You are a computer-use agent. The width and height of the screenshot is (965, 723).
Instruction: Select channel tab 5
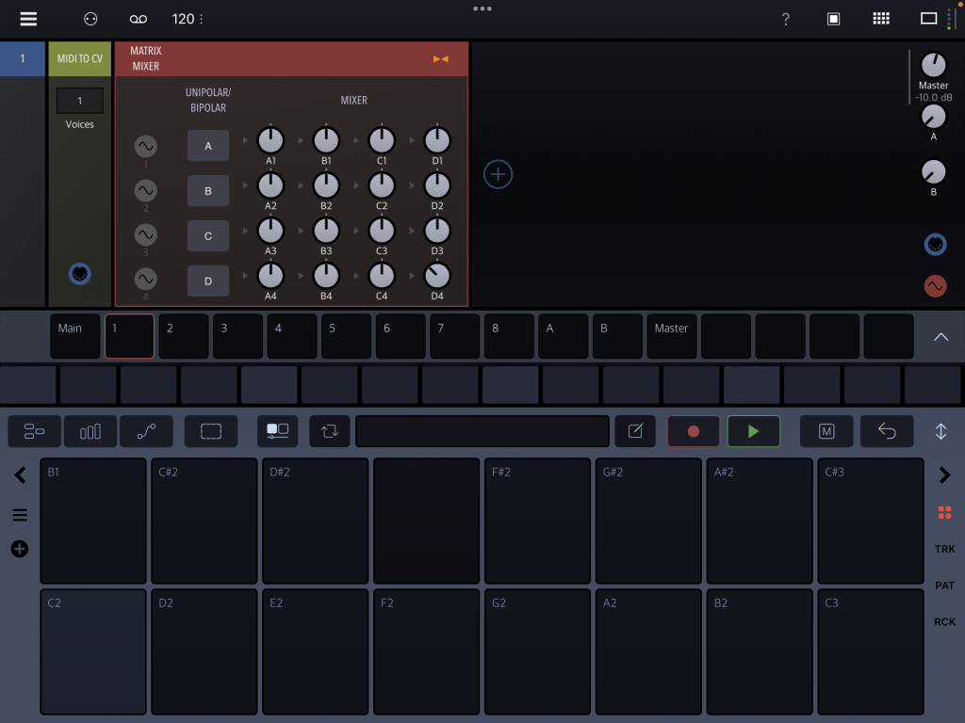pos(346,336)
